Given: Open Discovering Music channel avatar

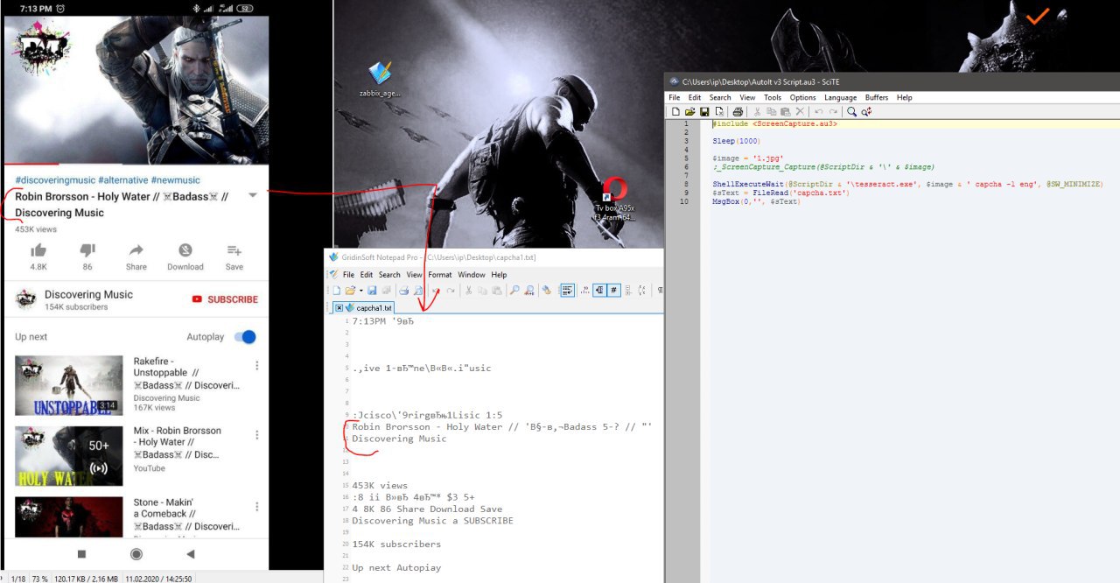Looking at the screenshot, I should click(x=26, y=299).
